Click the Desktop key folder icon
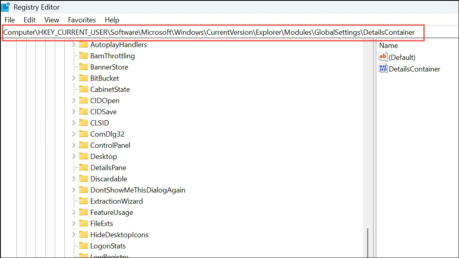 tap(83, 156)
